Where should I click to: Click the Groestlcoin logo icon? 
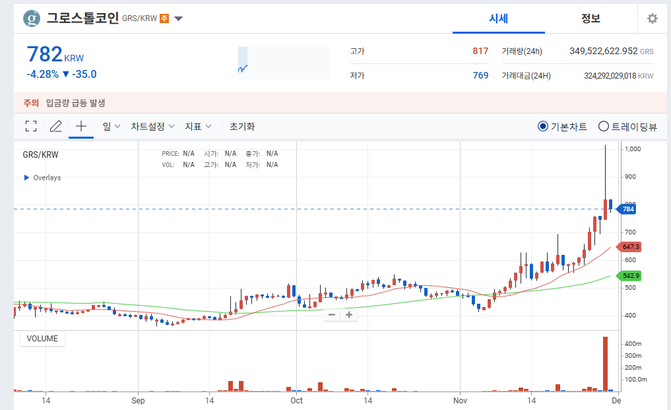point(32,18)
